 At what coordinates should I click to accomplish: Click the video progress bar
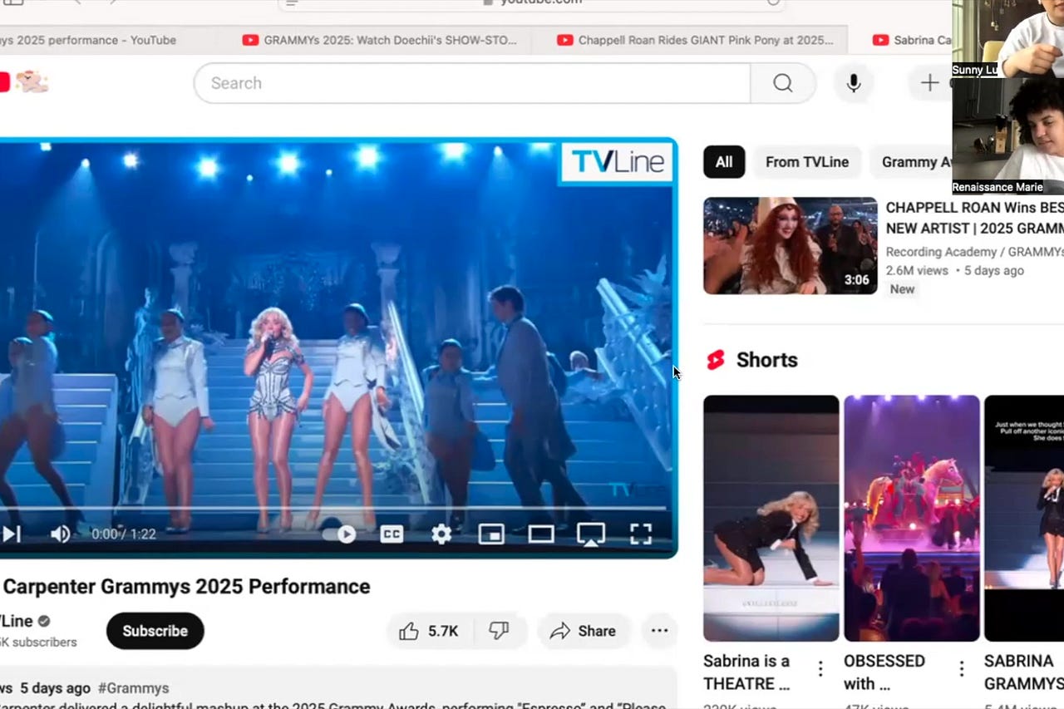click(x=335, y=508)
